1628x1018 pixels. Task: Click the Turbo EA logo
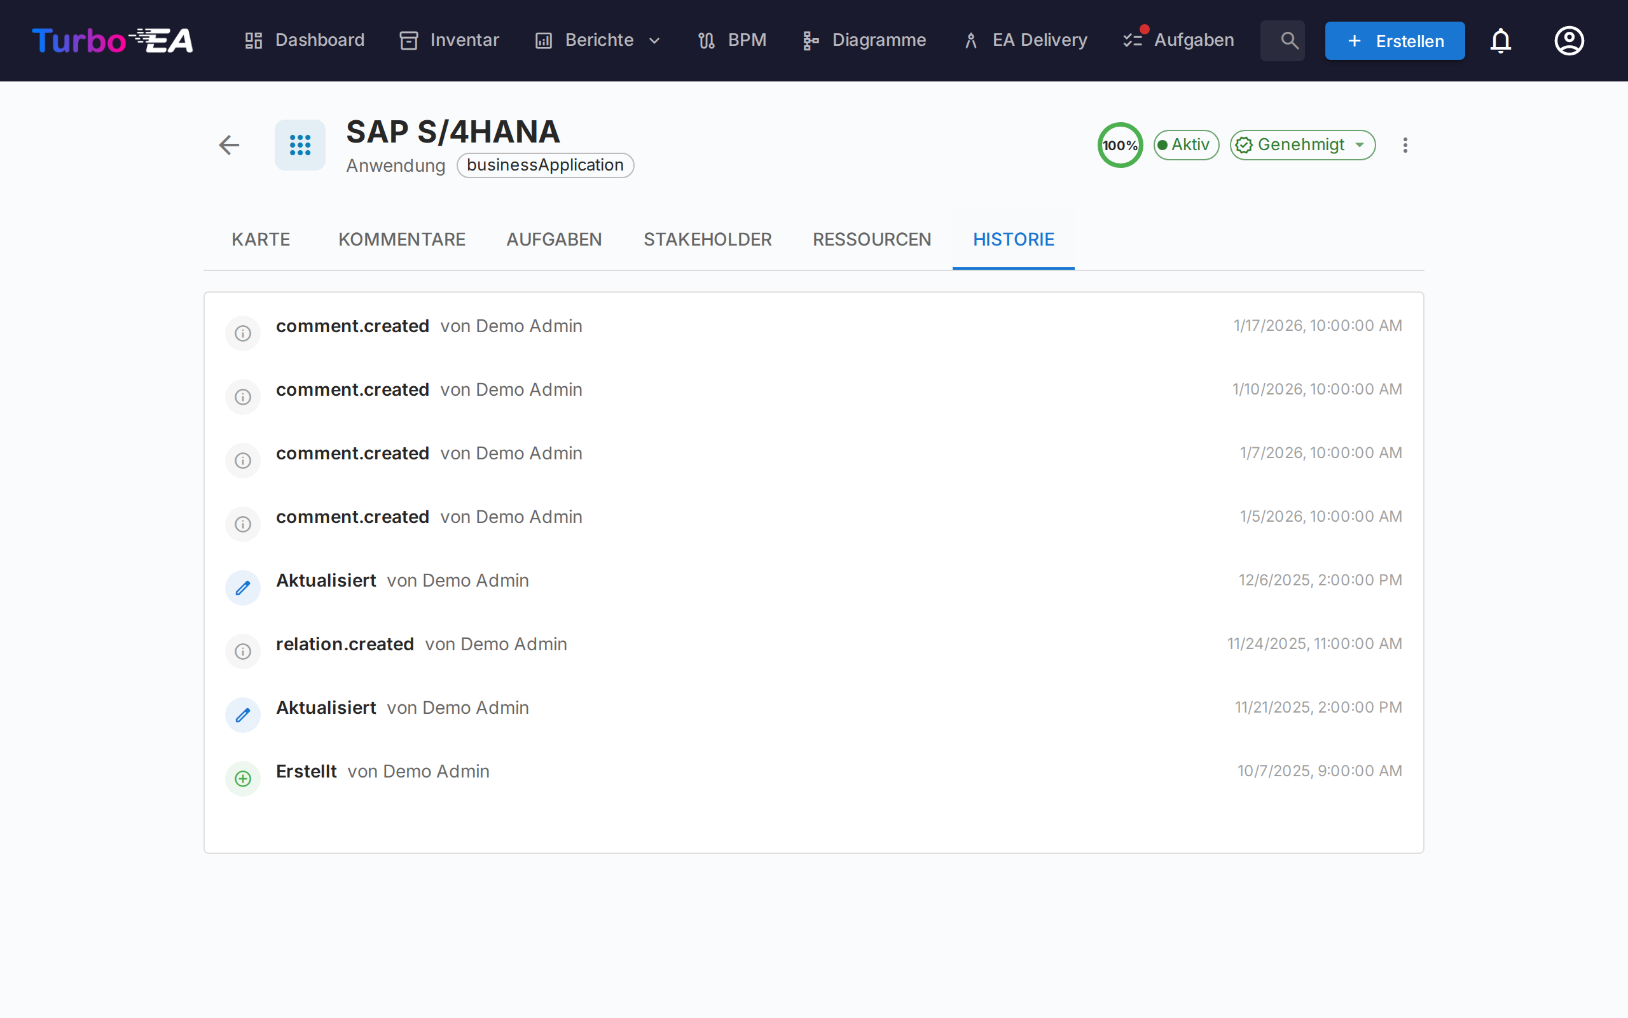113,41
